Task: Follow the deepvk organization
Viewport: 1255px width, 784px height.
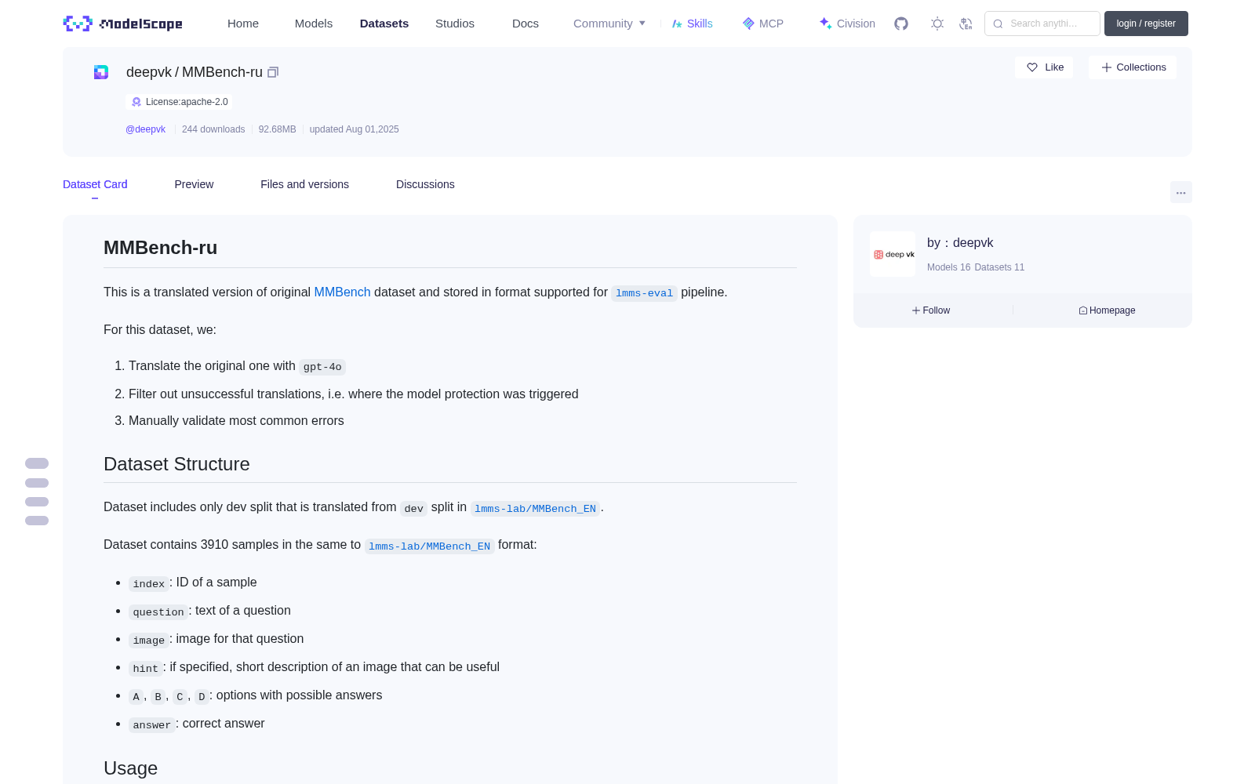Action: (931, 310)
